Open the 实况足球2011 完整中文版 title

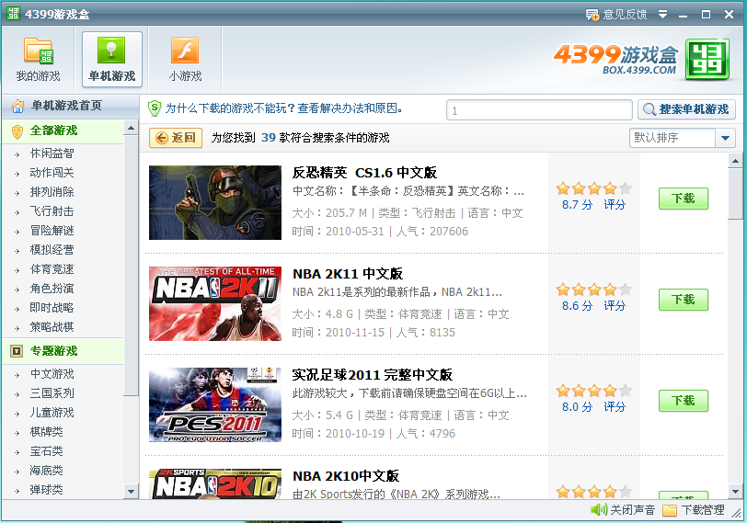click(x=372, y=375)
